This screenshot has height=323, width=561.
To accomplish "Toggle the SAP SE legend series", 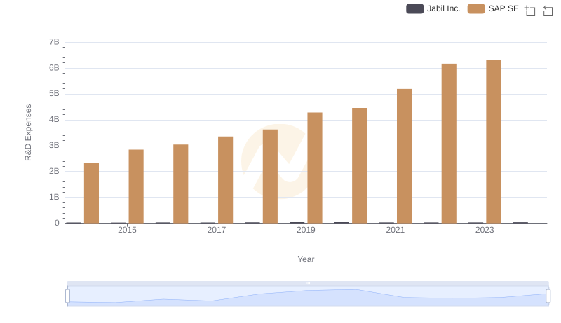I will (x=493, y=8).
